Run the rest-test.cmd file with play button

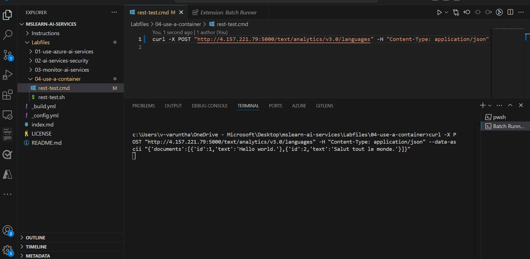tap(439, 12)
